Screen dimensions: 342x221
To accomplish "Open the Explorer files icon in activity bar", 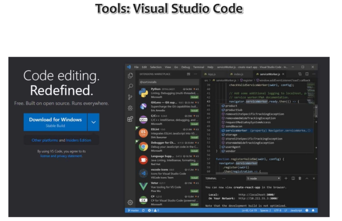I will [130, 75].
